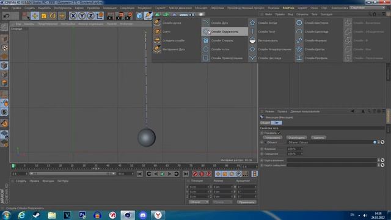
Task: Click picker icon for Карта влияния
Action: pyautogui.click(x=382, y=160)
